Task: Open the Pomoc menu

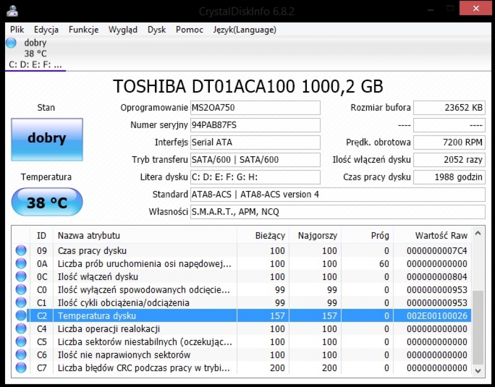Action: point(189,30)
